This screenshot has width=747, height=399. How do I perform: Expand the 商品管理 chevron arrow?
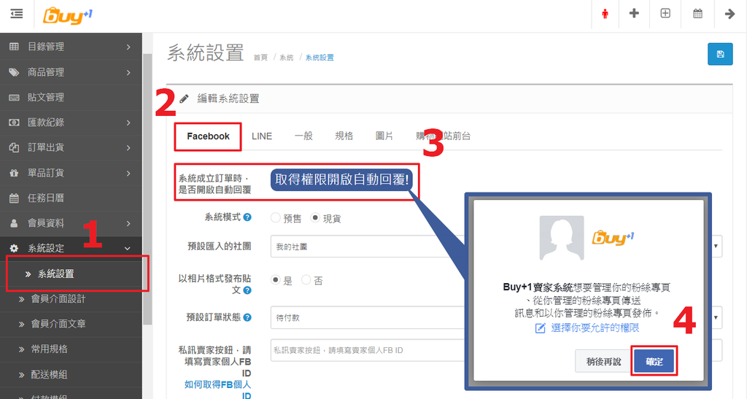click(x=128, y=72)
